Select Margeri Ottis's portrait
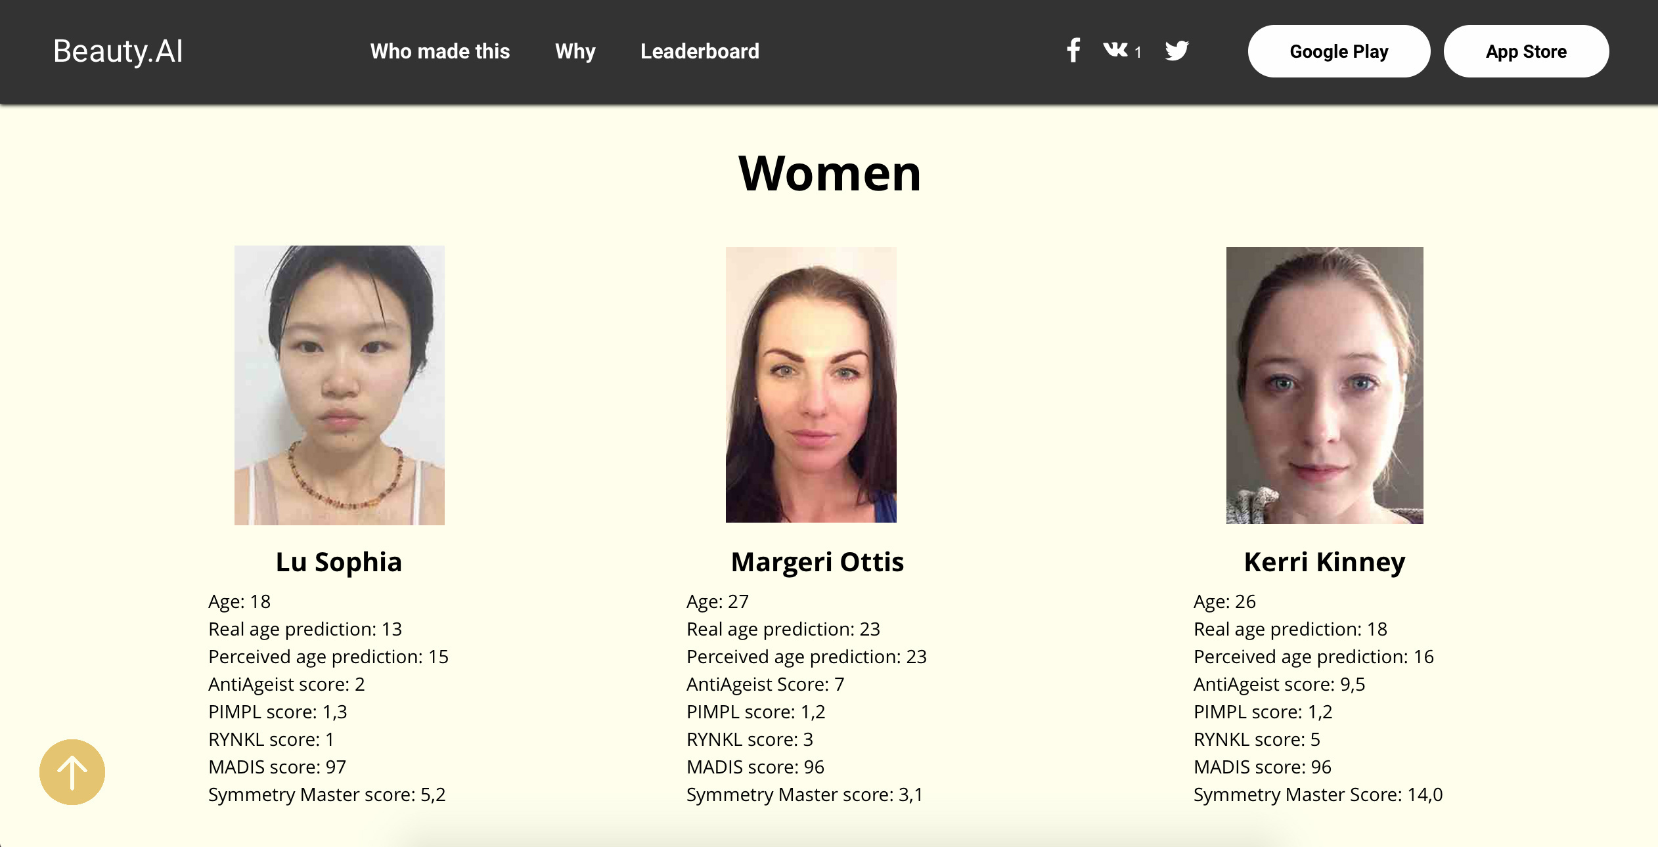Viewport: 1658px width, 847px height. [811, 385]
